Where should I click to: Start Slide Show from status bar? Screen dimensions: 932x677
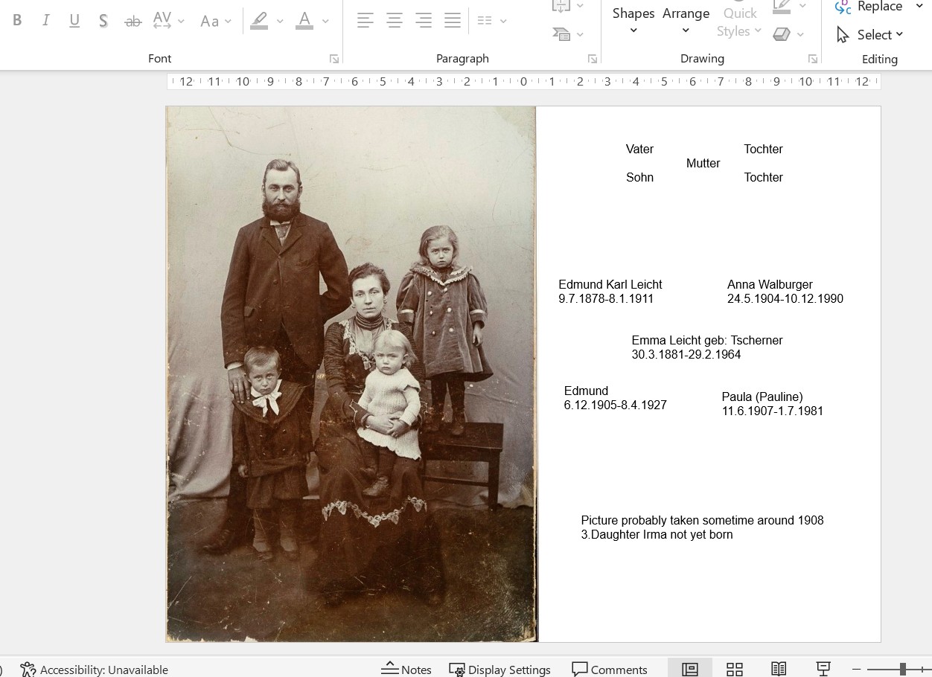point(823,669)
